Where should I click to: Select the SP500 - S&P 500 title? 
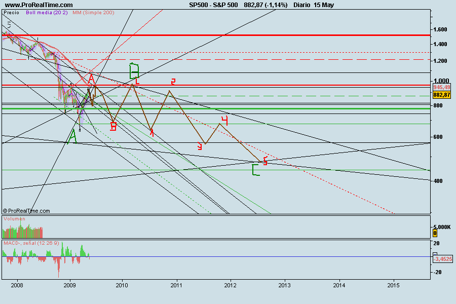pyautogui.click(x=213, y=5)
